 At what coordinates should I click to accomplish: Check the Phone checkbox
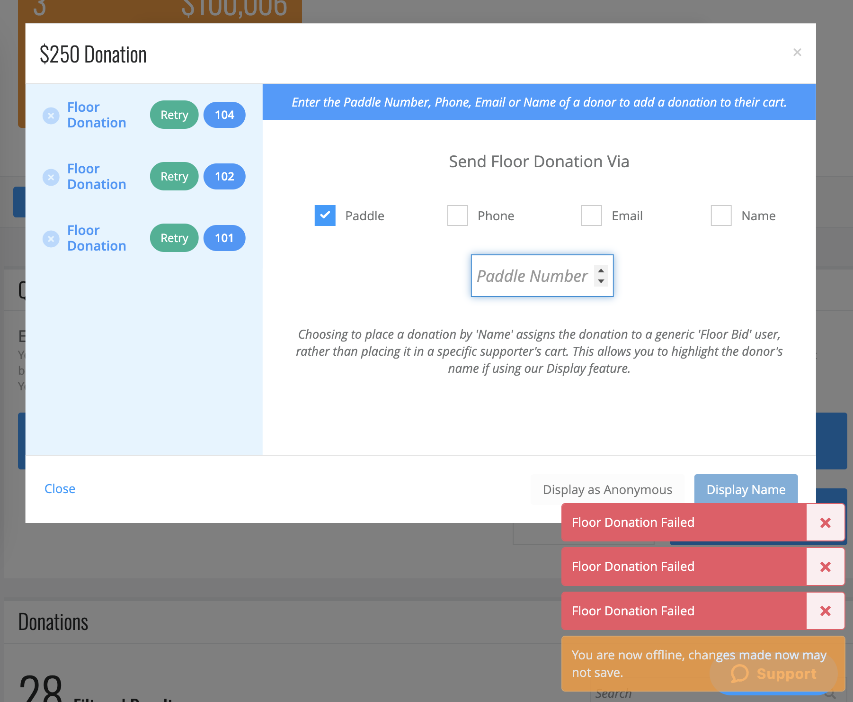click(458, 216)
